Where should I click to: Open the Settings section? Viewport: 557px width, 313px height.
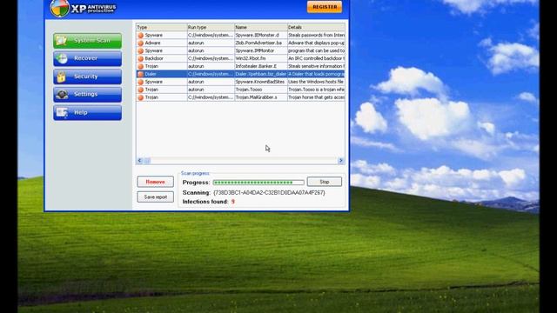pos(87,95)
